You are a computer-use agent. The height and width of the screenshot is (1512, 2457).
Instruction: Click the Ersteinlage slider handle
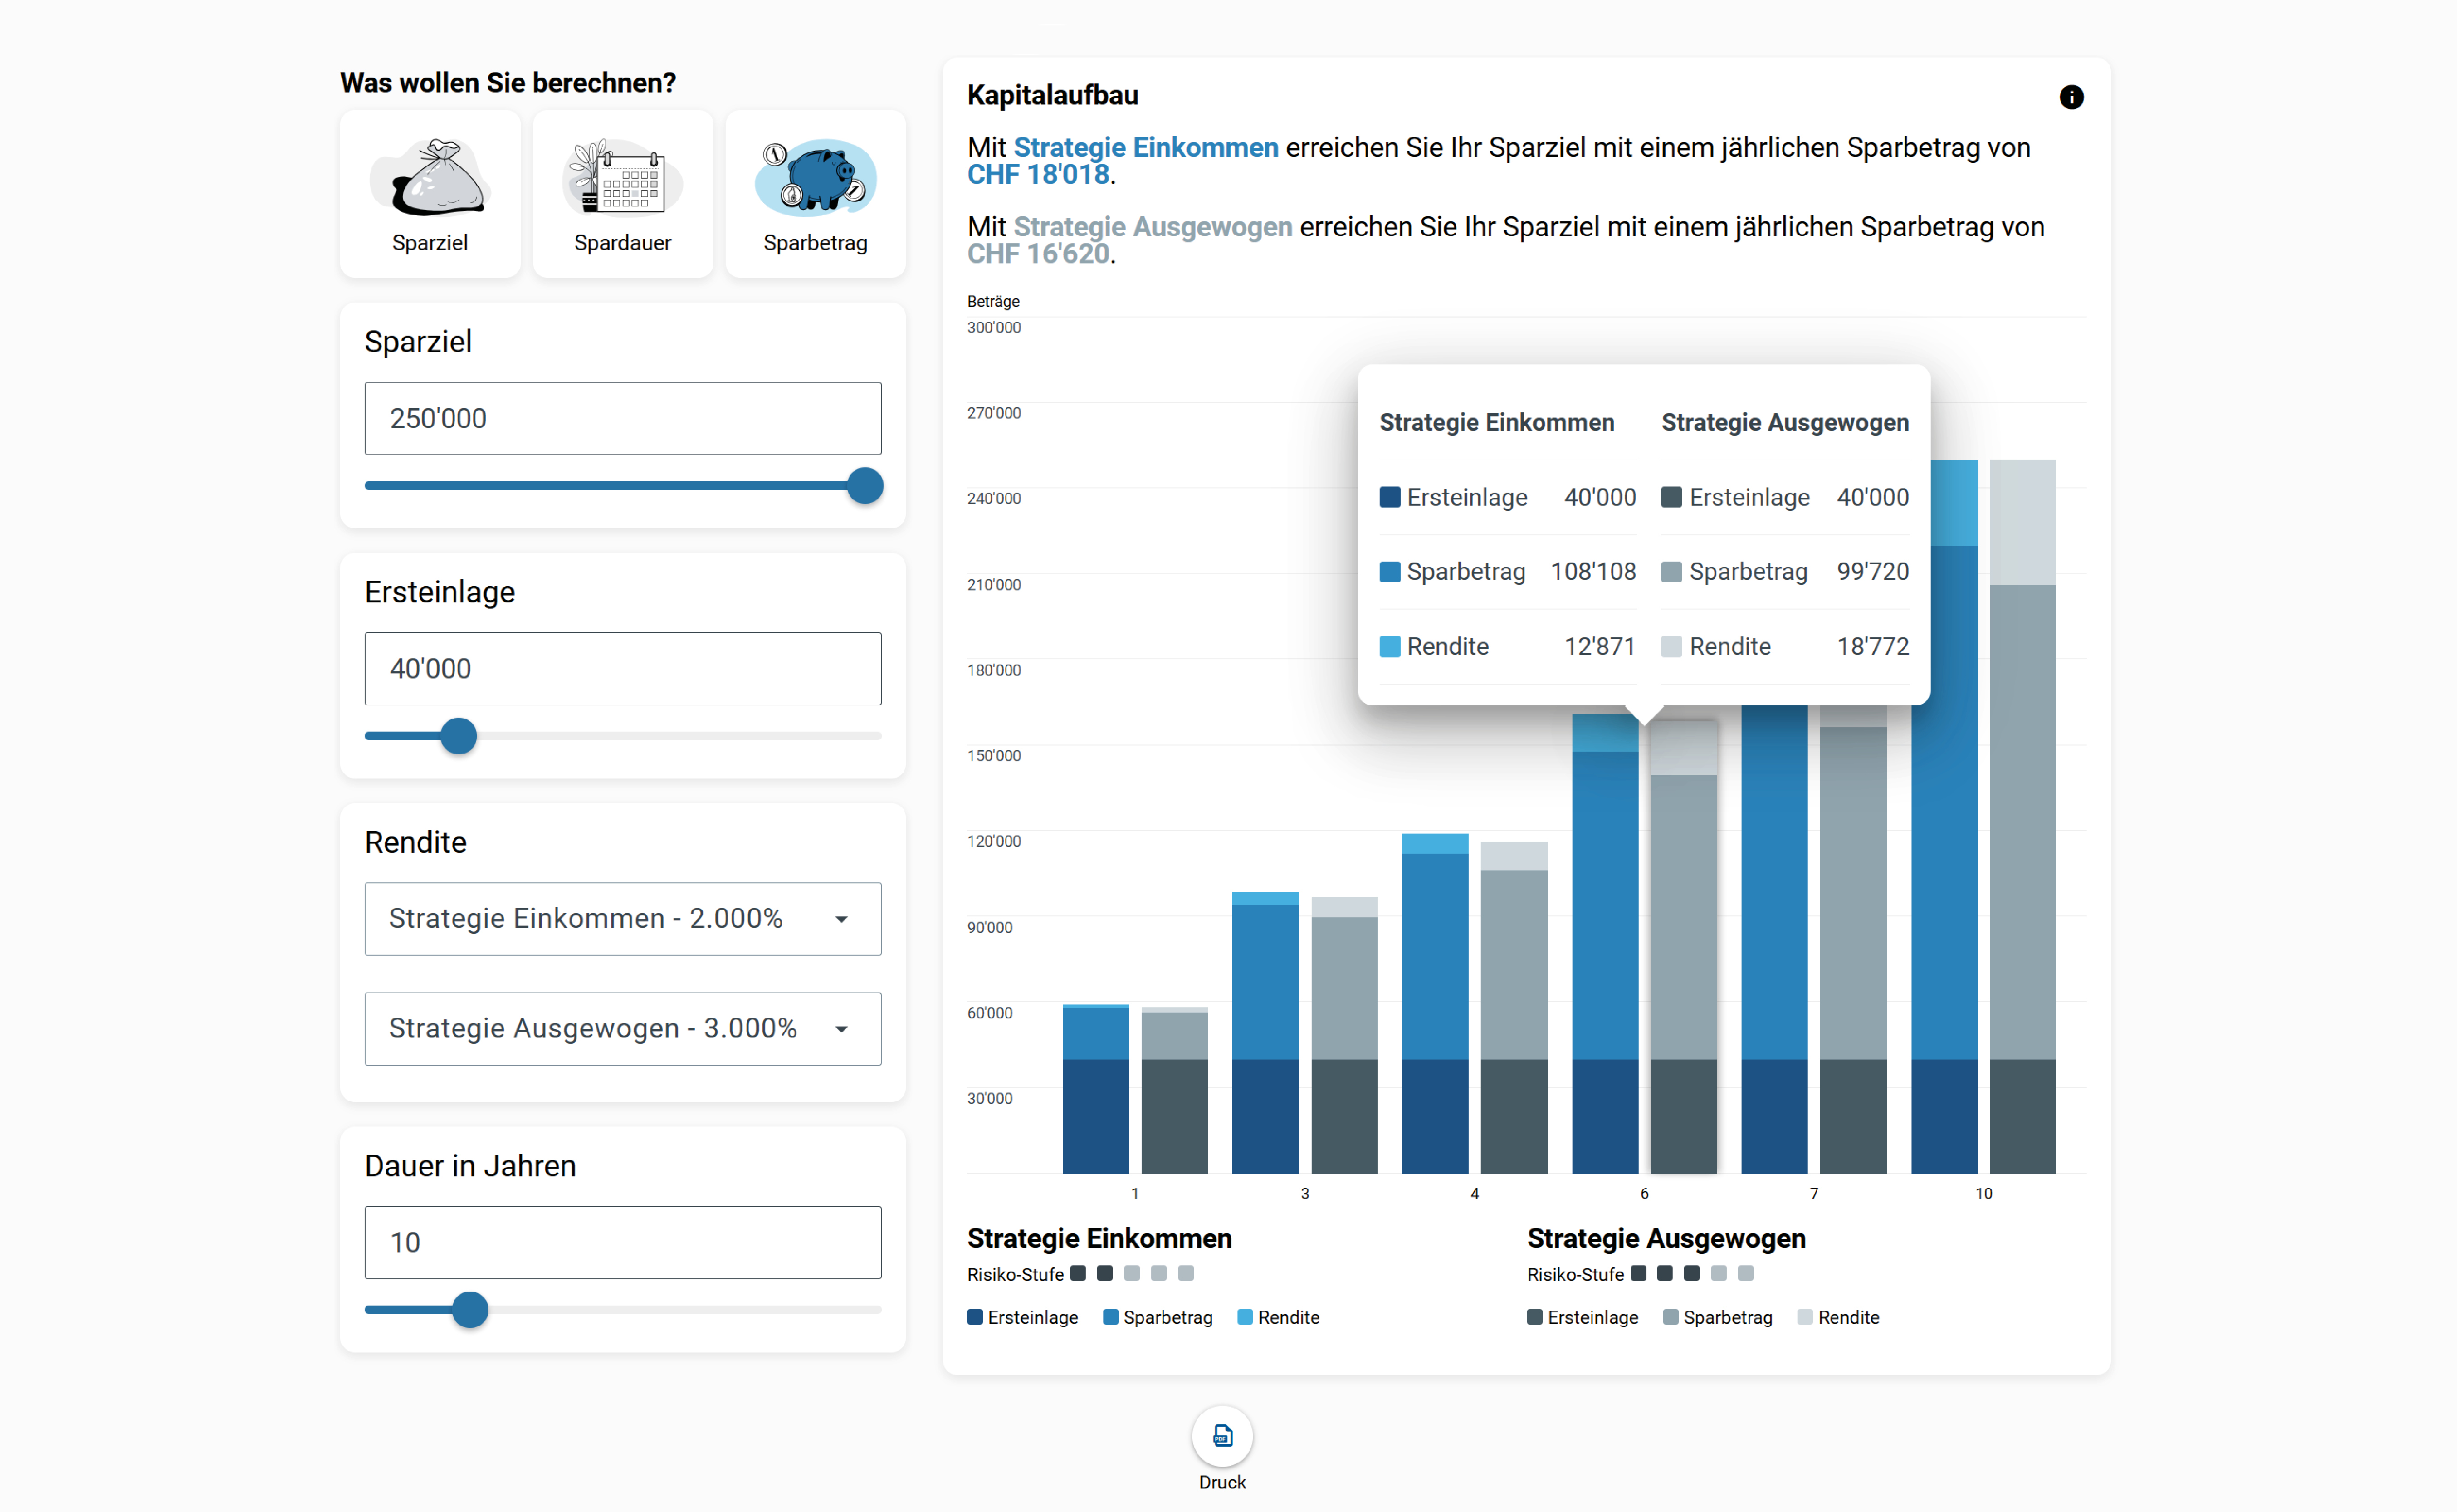[459, 736]
